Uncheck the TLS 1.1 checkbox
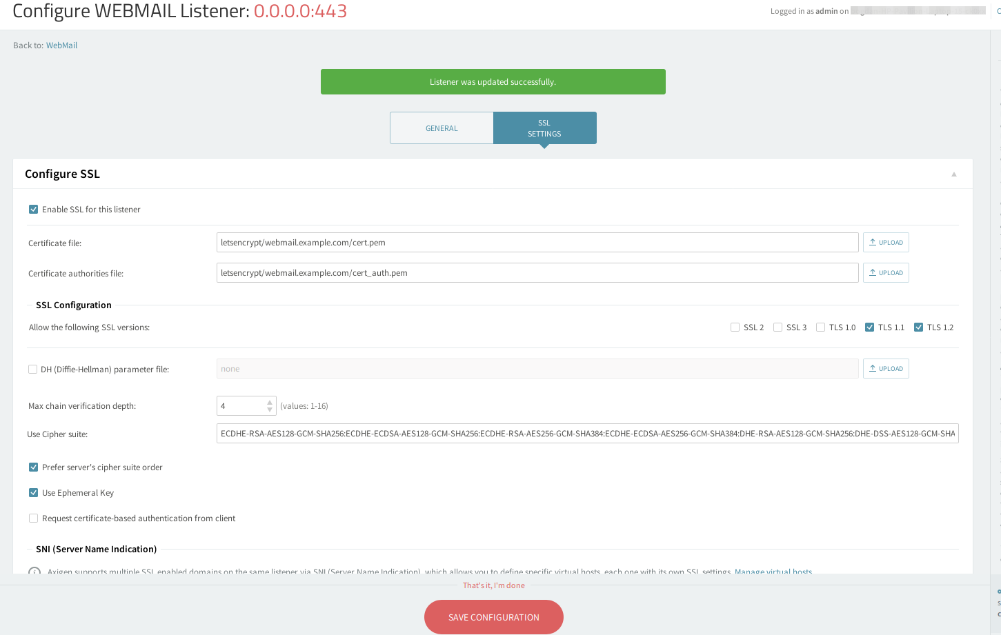 tap(869, 327)
